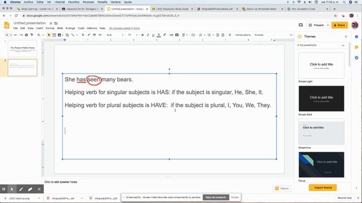Screen dimensions: 362x203
Task: Open the Format menu
Action: coord(50,28)
